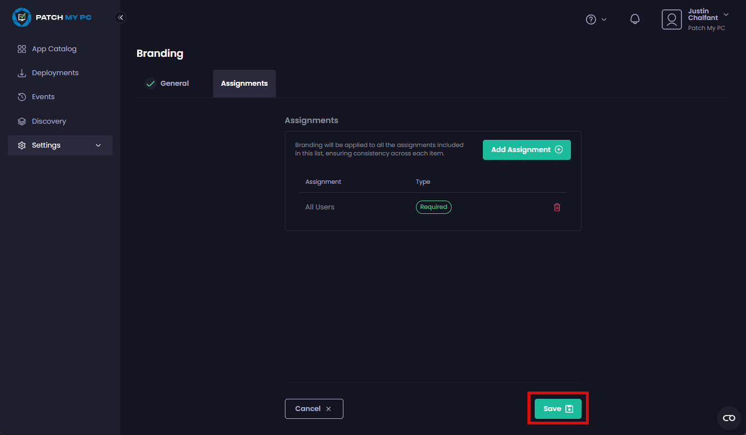Save the branding settings
Screen dimensions: 746x435
pos(558,409)
